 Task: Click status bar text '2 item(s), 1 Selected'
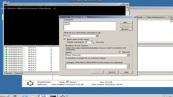pos(14,73)
